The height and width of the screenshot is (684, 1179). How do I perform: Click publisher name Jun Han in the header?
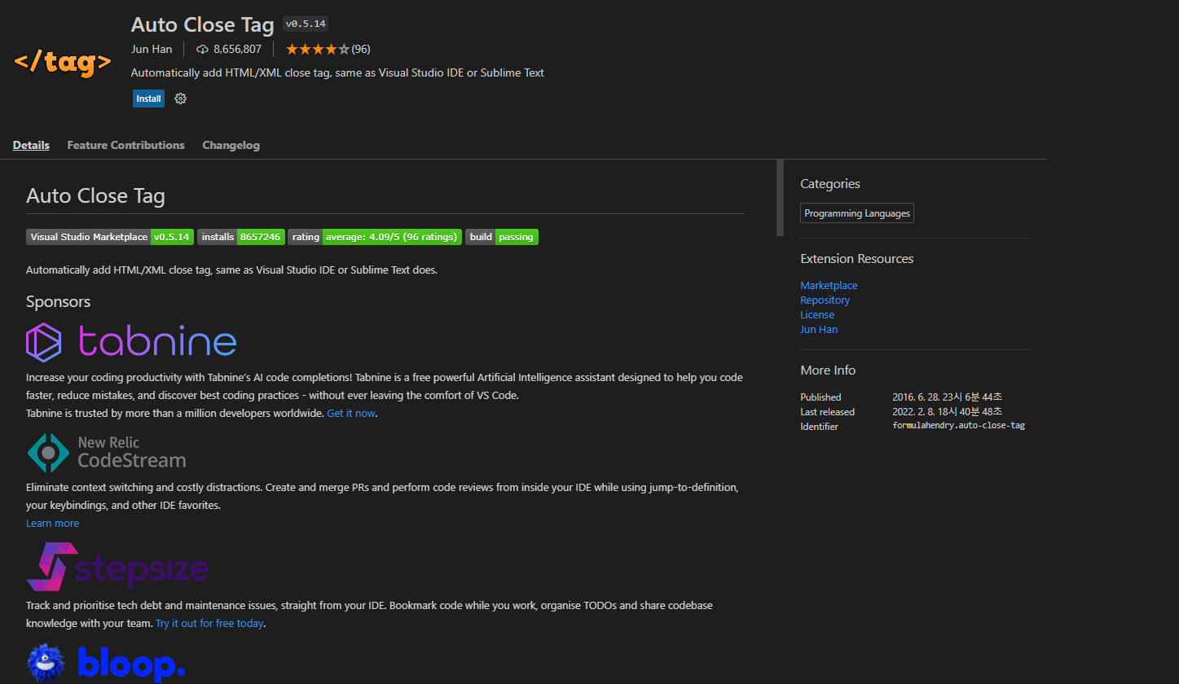152,49
